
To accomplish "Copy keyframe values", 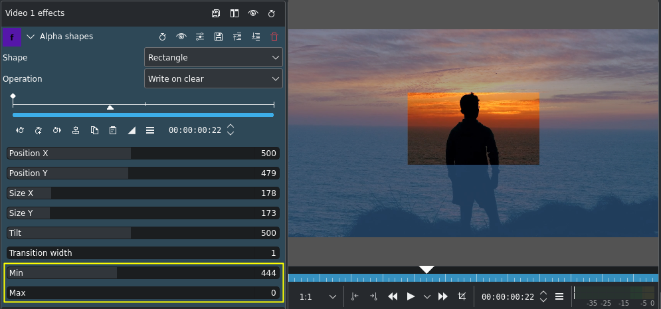I will coord(94,130).
